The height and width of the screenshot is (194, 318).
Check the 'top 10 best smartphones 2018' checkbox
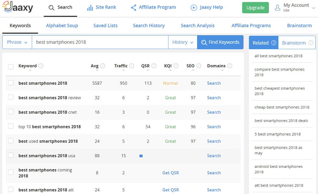coord(11,126)
